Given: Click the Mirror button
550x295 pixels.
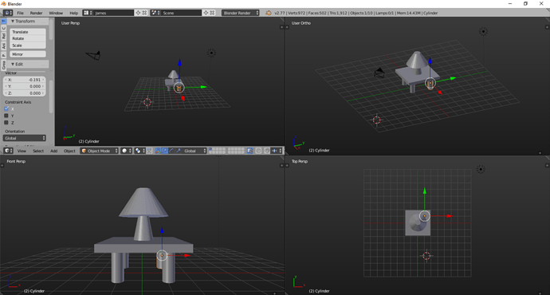Looking at the screenshot, I should [x=28, y=54].
